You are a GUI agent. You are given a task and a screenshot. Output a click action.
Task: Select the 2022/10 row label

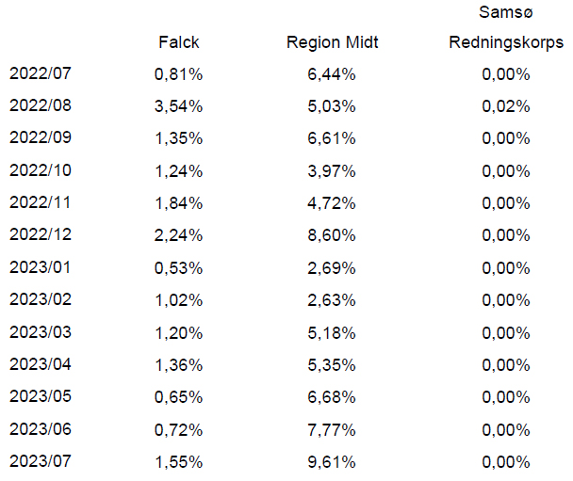coord(41,170)
